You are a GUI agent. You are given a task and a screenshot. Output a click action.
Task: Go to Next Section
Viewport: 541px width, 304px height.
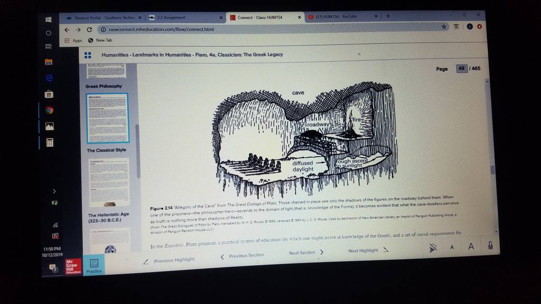tap(306, 253)
